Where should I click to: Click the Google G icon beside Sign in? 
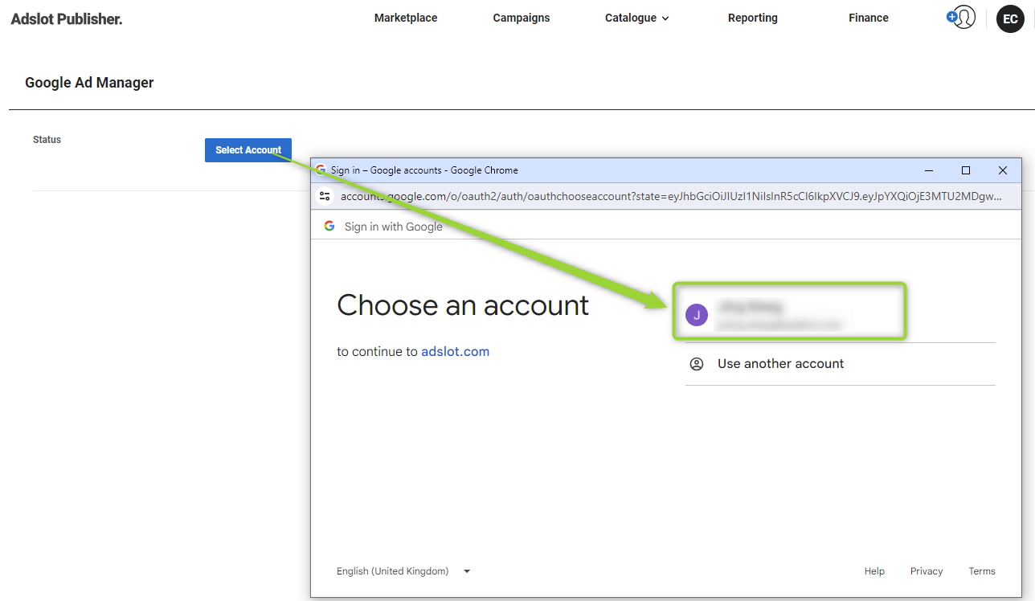click(329, 226)
